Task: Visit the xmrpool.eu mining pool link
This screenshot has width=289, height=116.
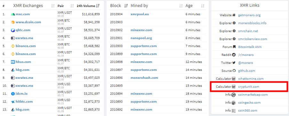Action: click(140, 14)
